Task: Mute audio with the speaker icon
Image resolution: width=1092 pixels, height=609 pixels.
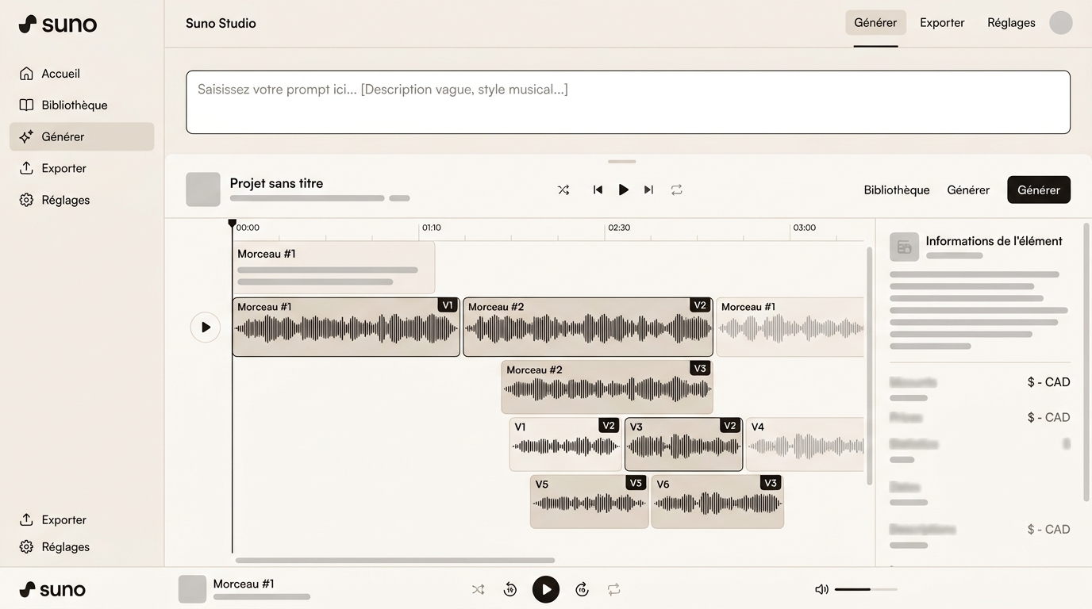Action: point(821,589)
